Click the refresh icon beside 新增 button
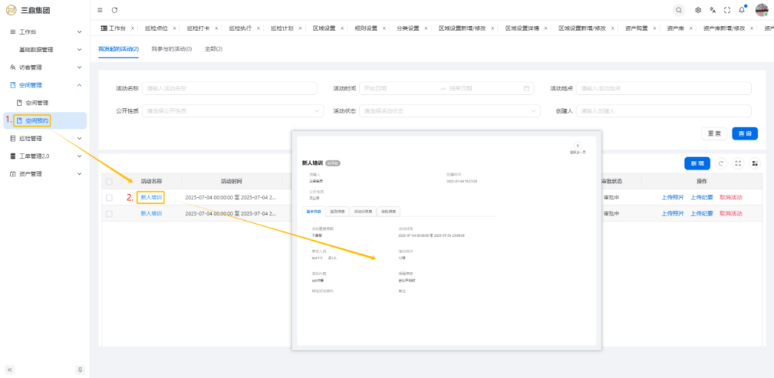The height and width of the screenshot is (378, 774). click(x=721, y=163)
